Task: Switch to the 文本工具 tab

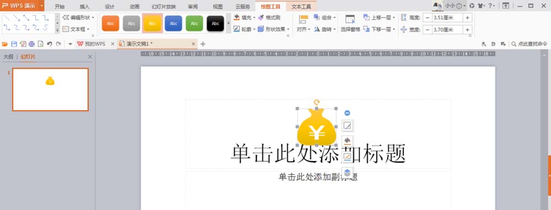Action: 301,7
